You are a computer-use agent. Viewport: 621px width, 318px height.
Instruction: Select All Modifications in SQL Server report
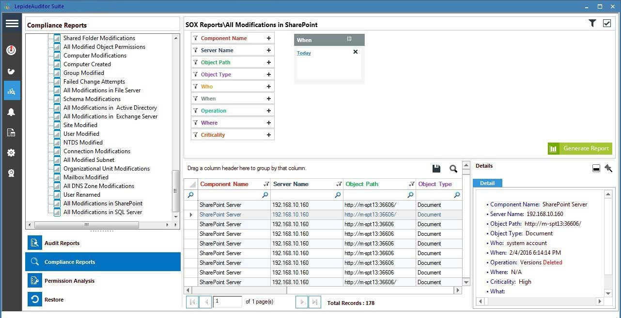click(102, 212)
